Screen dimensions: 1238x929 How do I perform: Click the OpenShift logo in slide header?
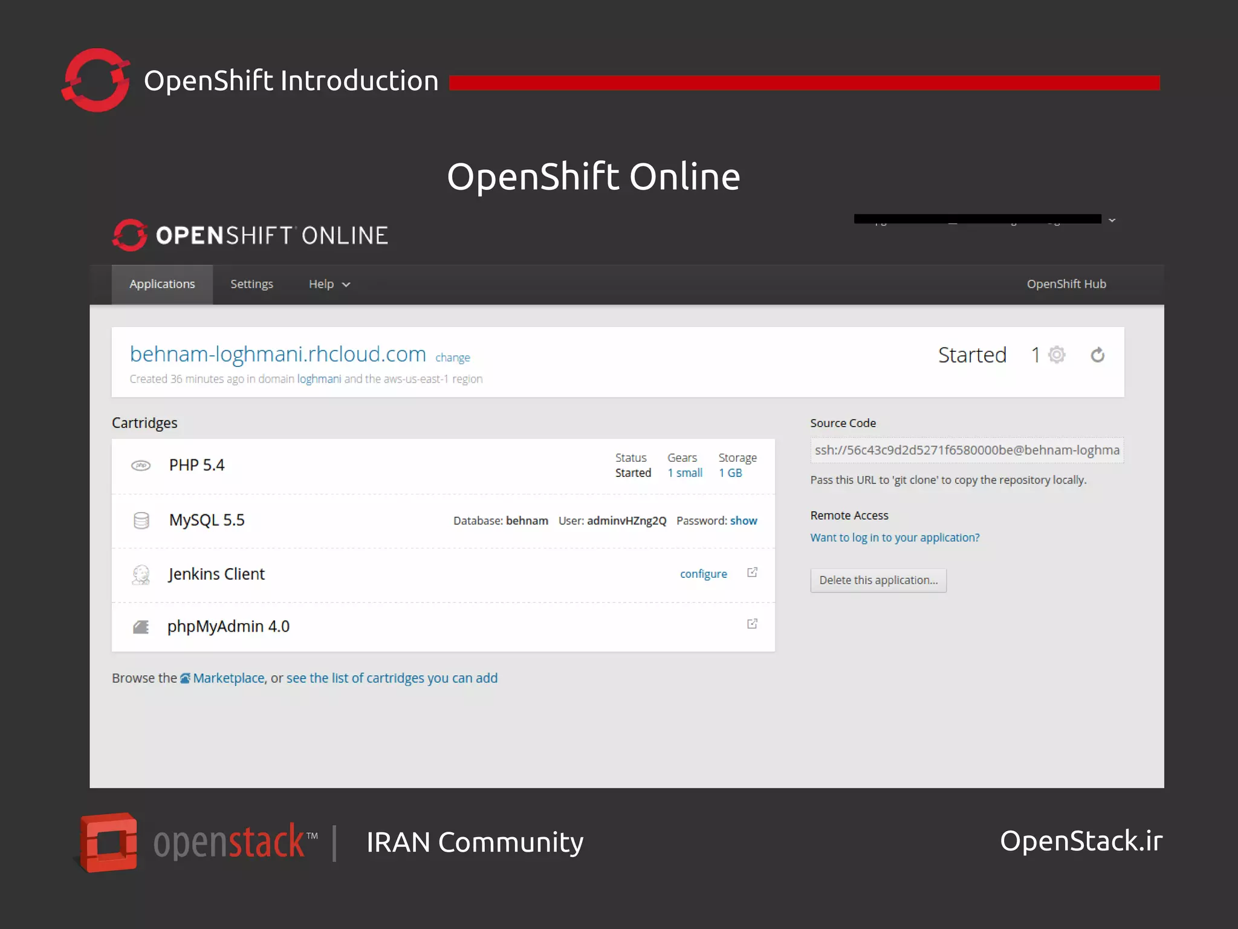(96, 80)
